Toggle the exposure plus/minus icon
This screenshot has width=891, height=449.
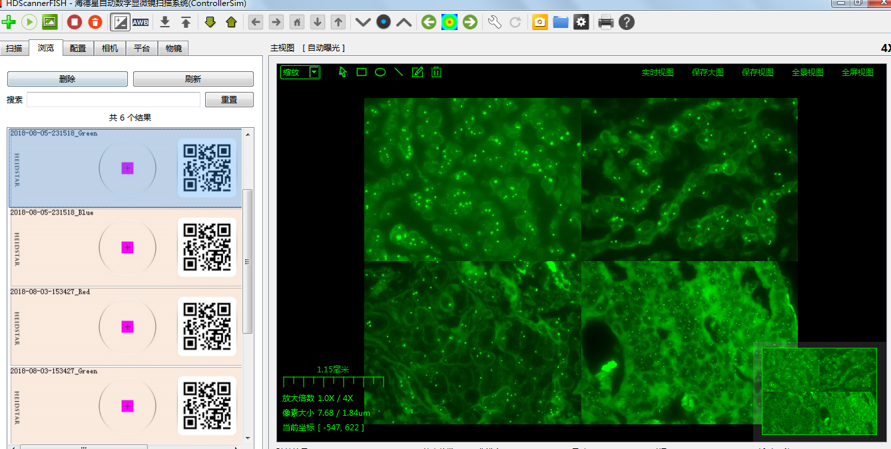coord(120,22)
